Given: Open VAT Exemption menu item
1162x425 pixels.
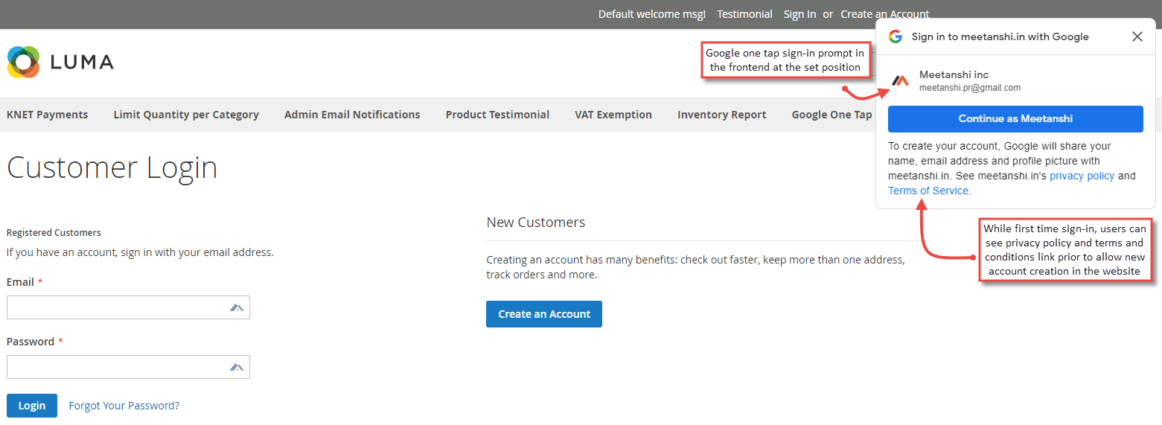Looking at the screenshot, I should tap(613, 115).
